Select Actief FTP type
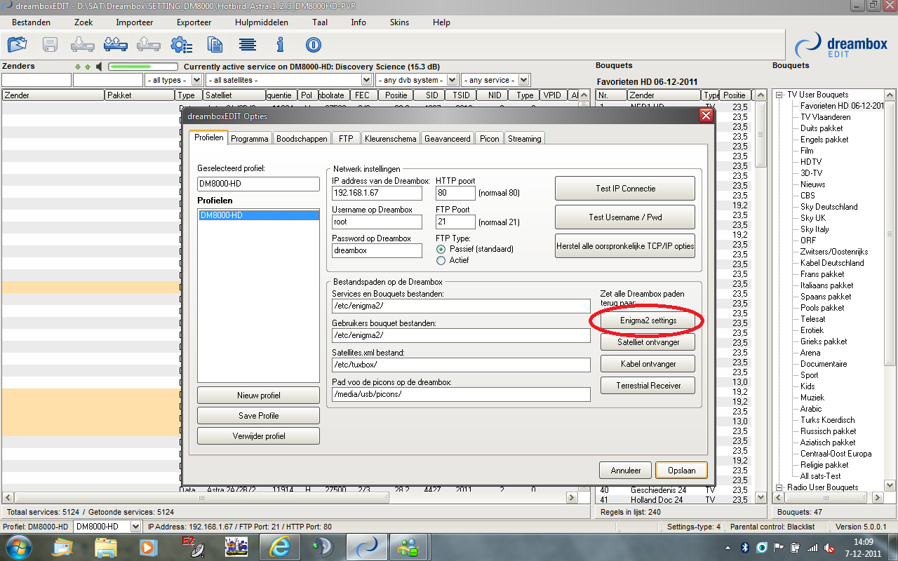898x561 pixels. (x=441, y=260)
